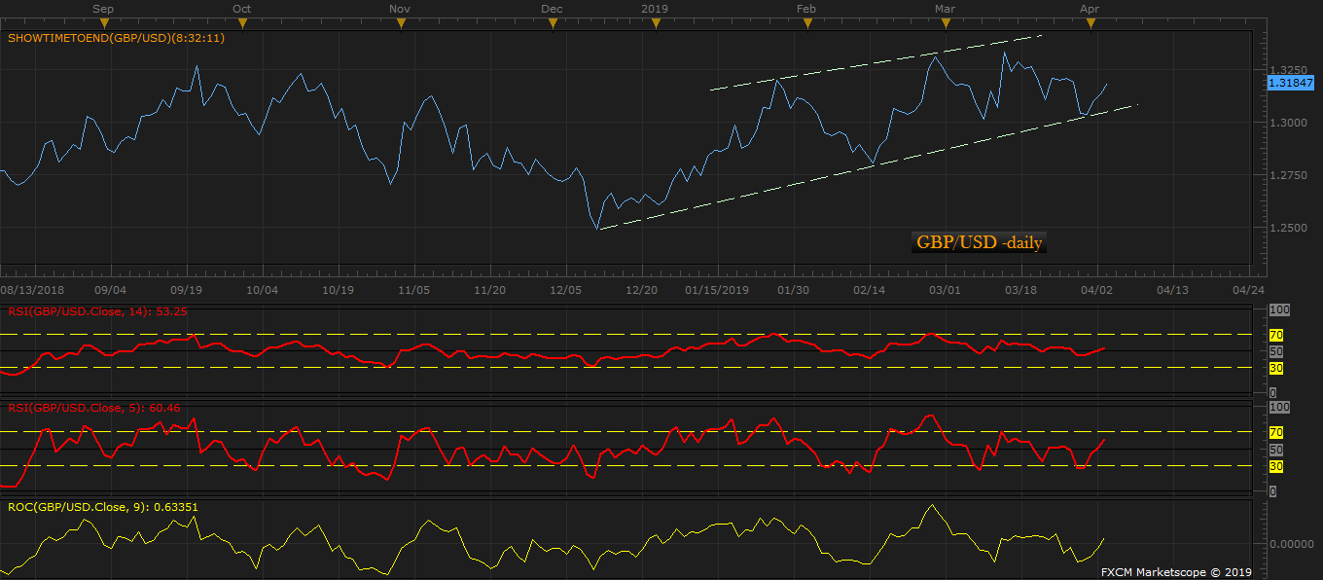Select the Mar month marker triangle
Screen dimensions: 1323x580
[944, 24]
